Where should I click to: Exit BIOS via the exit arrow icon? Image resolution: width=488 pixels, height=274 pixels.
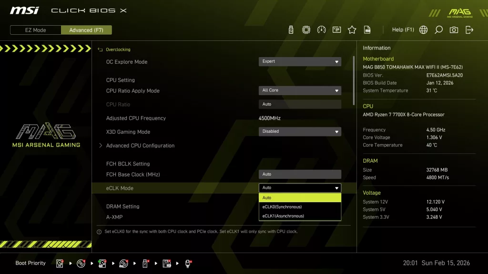pos(469,29)
